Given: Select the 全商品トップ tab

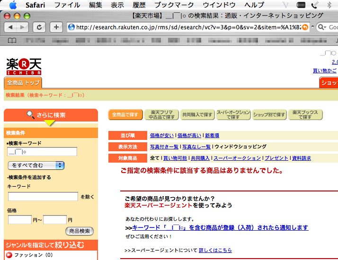Looking at the screenshot, I should tap(23, 83).
